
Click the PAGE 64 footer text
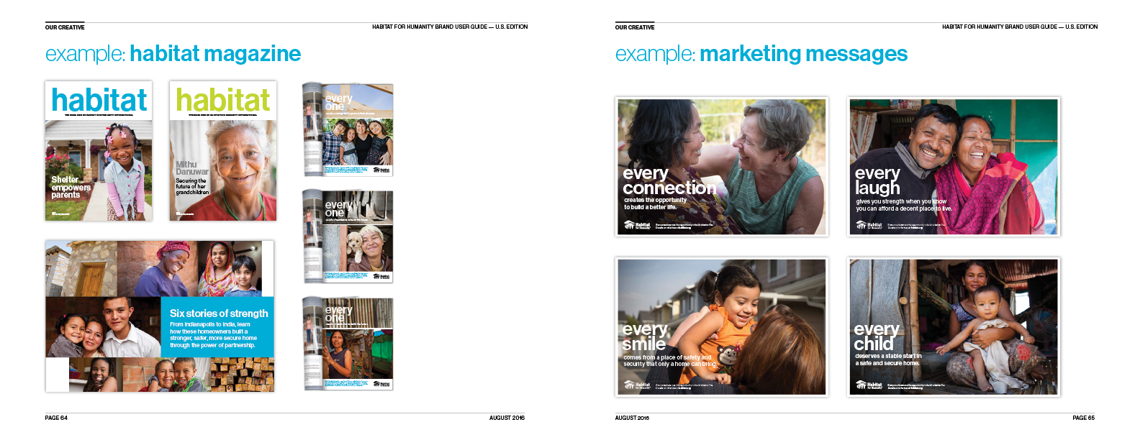(56, 418)
